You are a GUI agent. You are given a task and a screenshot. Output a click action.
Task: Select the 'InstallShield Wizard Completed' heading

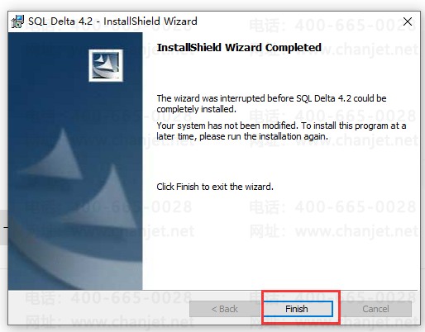tap(239, 48)
